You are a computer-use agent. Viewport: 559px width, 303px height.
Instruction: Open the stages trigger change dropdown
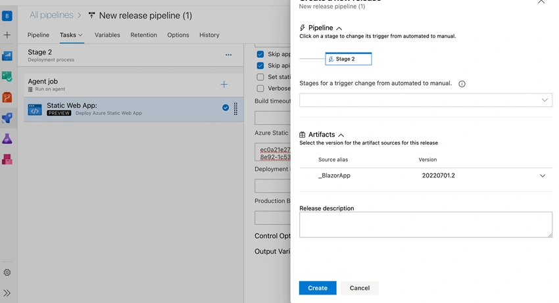(425, 100)
